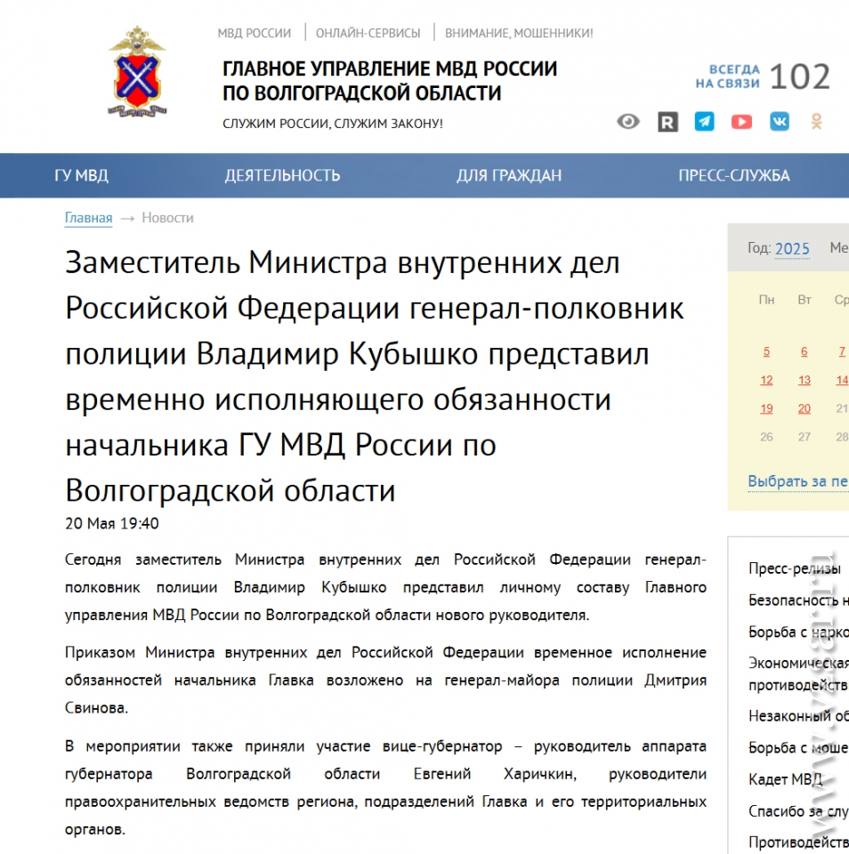The image size is (849, 854).
Task: Select calendar date 14
Action: 842,380
